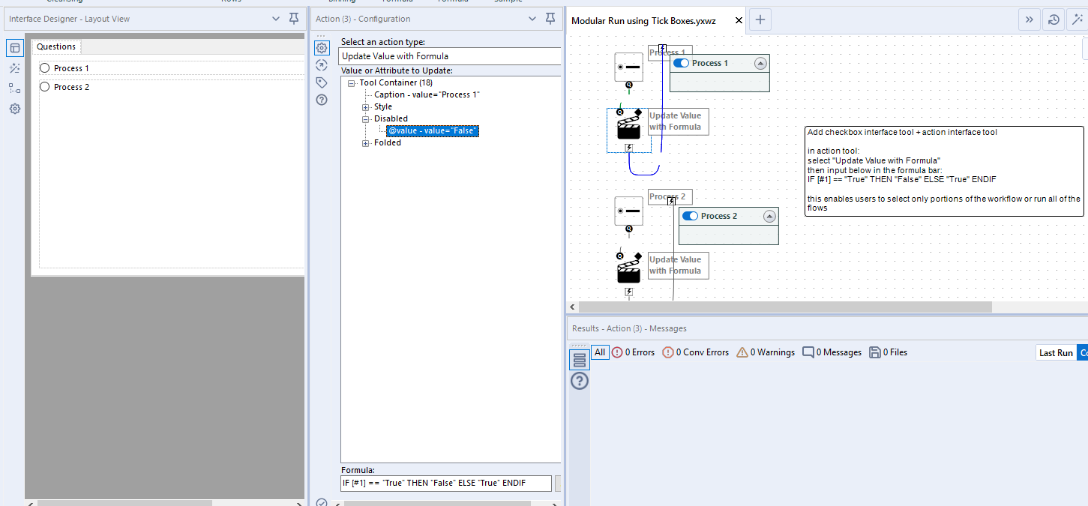This screenshot has width=1088, height=506.
Task: Select the Layout View icon in Interface Designer
Action: 14,47
